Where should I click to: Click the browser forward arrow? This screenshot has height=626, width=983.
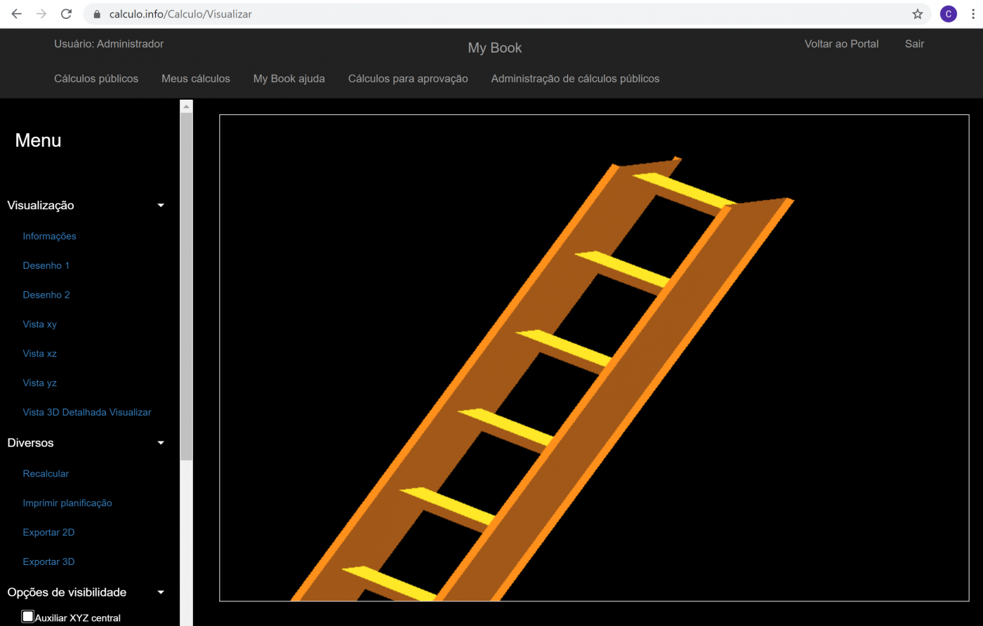[41, 14]
